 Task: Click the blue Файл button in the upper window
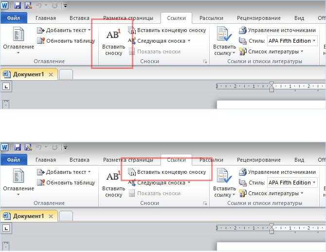(x=14, y=18)
